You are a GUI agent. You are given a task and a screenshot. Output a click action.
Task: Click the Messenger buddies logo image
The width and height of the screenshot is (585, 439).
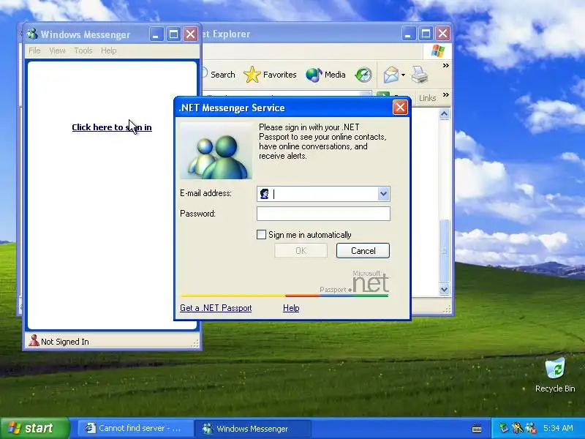[x=216, y=151]
